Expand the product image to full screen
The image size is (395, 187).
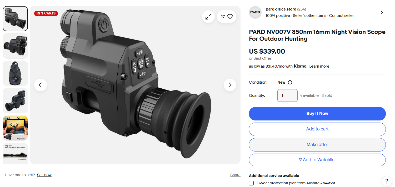[x=208, y=17]
